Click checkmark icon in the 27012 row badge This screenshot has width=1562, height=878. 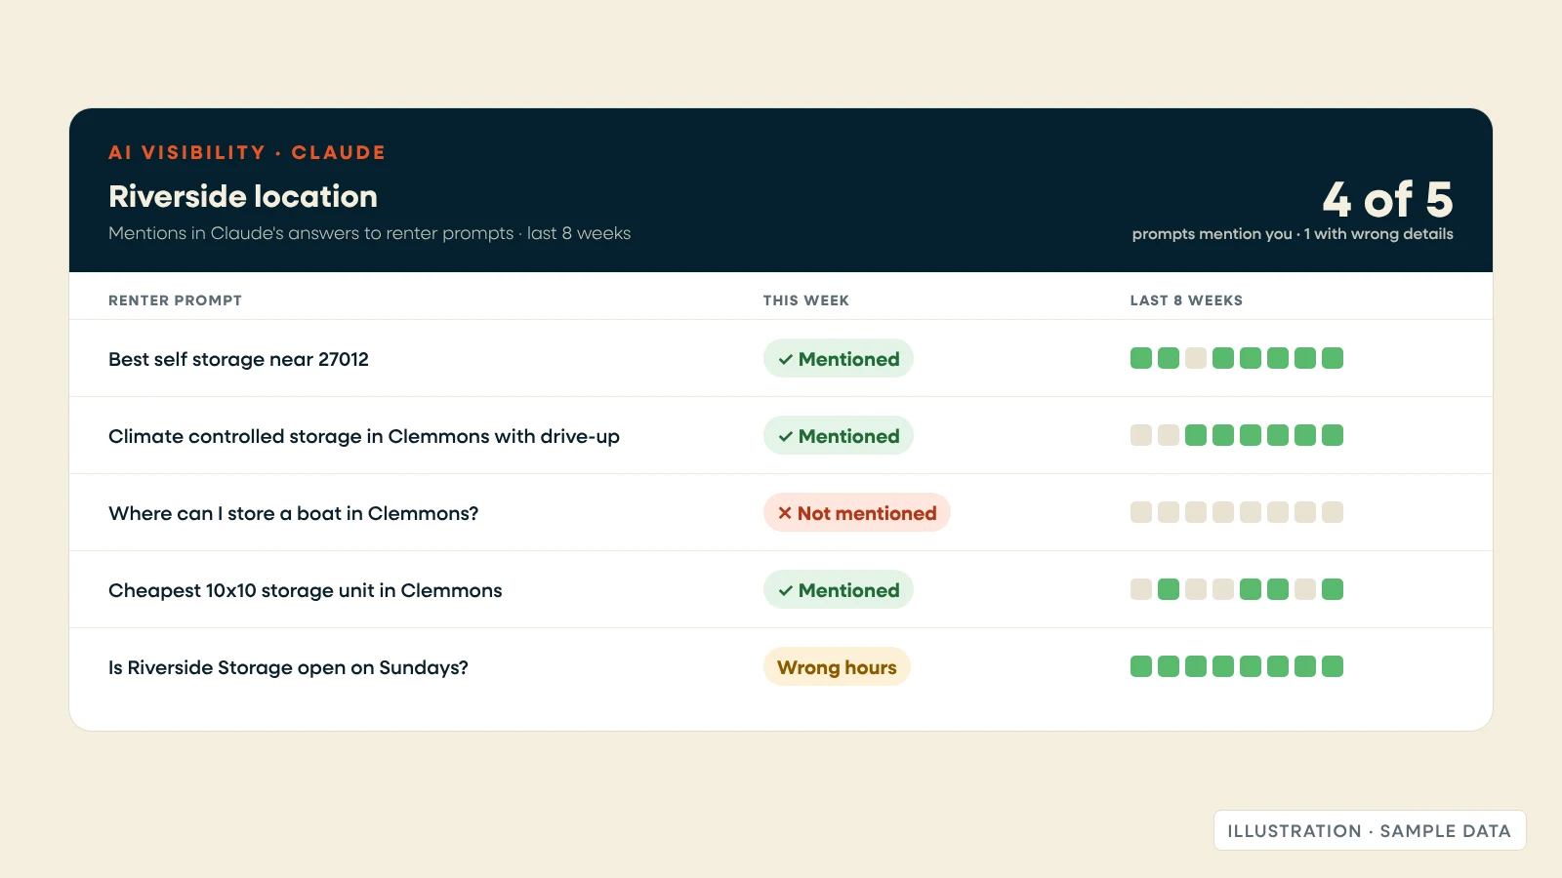pyautogui.click(x=785, y=359)
